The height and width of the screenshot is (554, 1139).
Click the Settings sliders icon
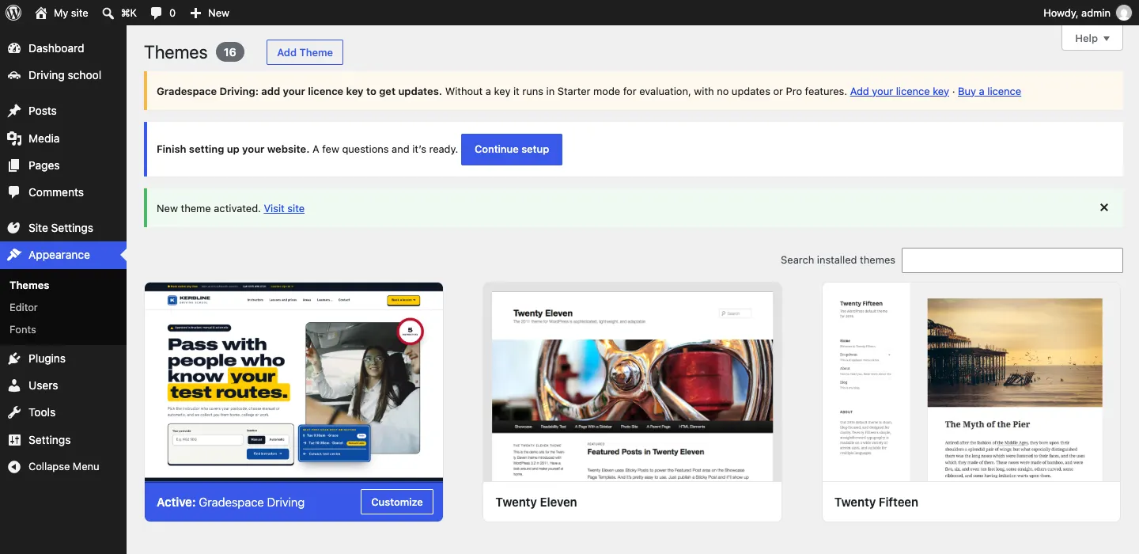pyautogui.click(x=14, y=440)
